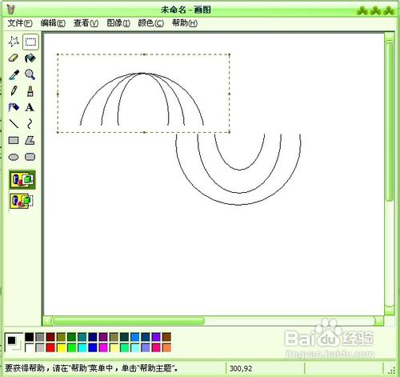The width and height of the screenshot is (400, 377).
Task: Click the vertical scrollbar down arrow
Action: [x=390, y=310]
